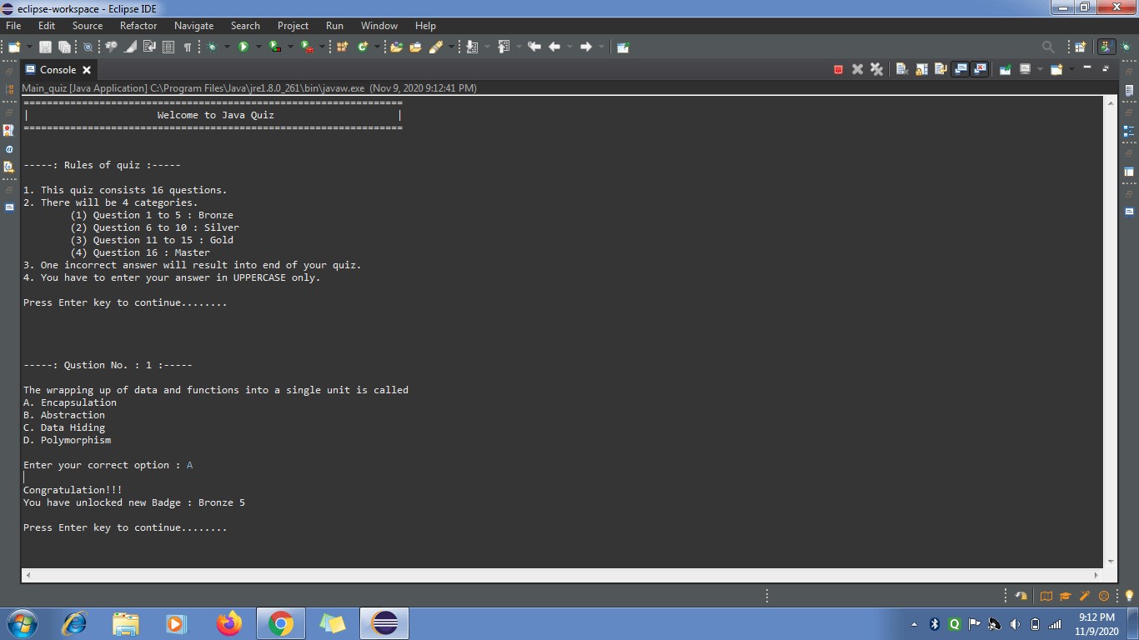This screenshot has height=640, width=1139.
Task: Open Back navigation history dropdown
Action: point(569,47)
